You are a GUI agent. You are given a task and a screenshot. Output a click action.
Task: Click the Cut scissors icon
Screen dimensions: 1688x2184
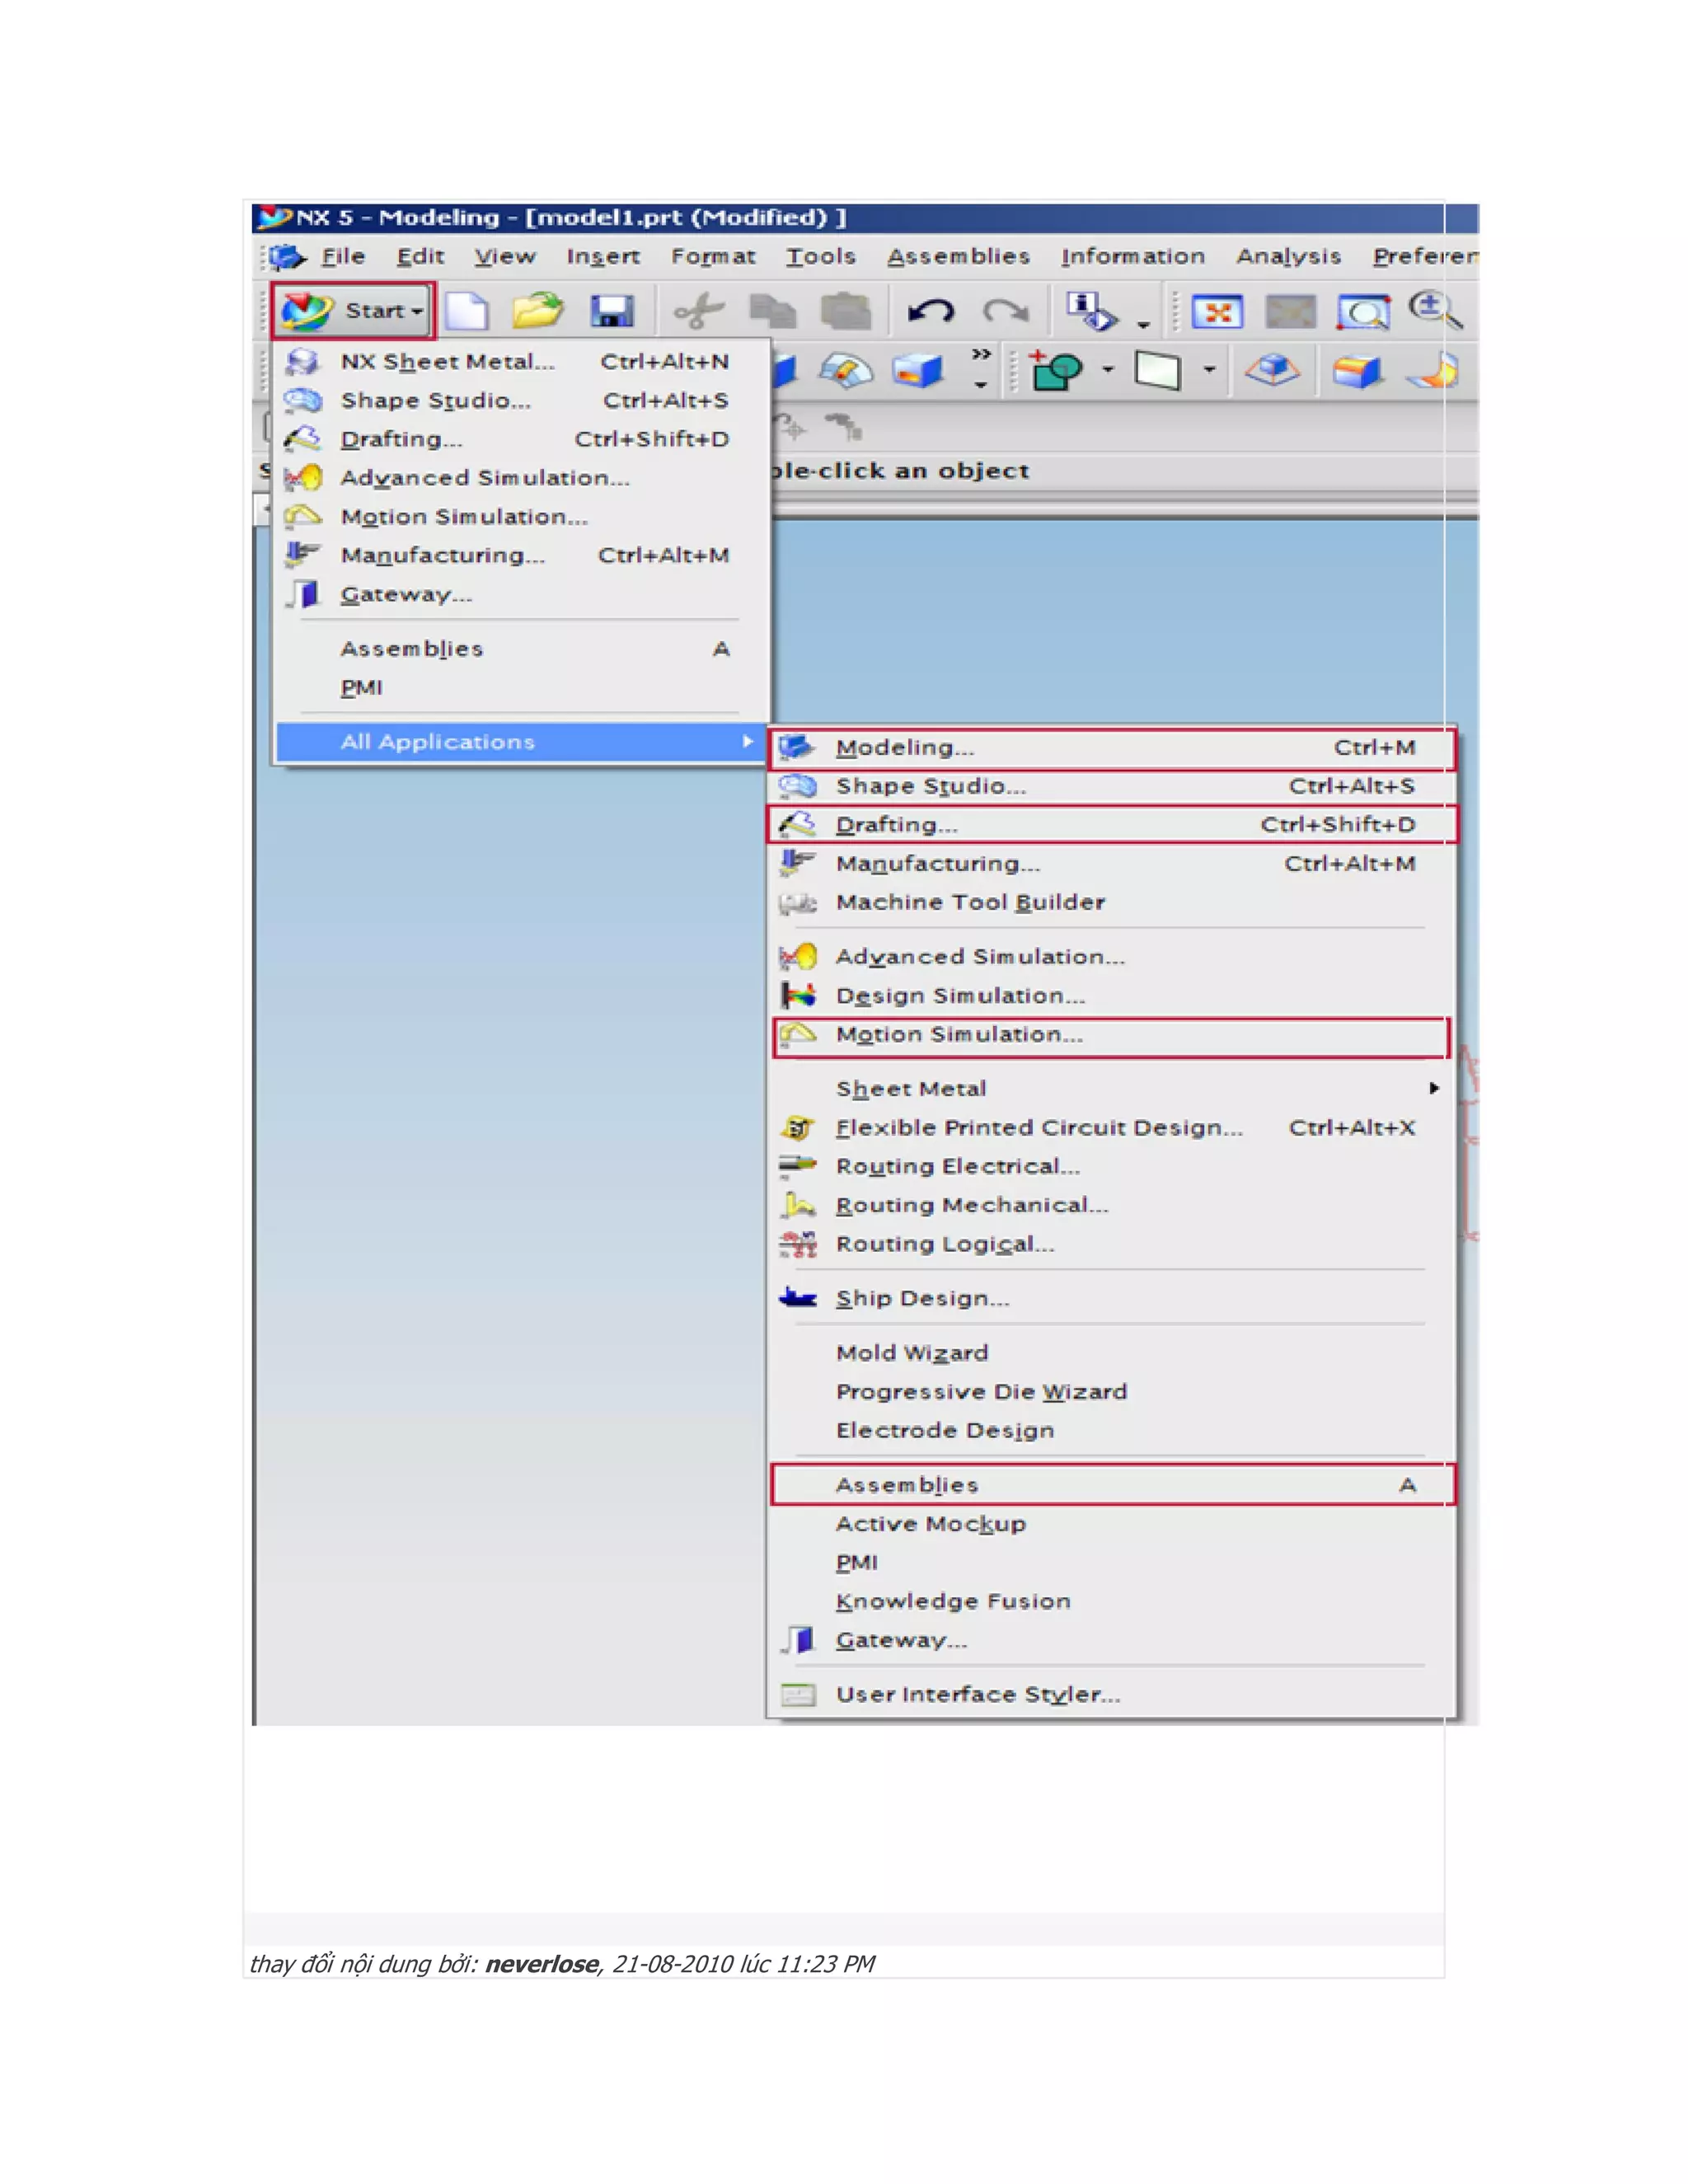click(698, 311)
